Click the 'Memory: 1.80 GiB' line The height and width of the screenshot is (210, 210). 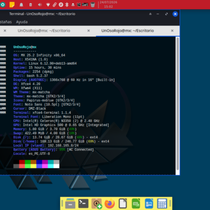[x=45, y=129]
